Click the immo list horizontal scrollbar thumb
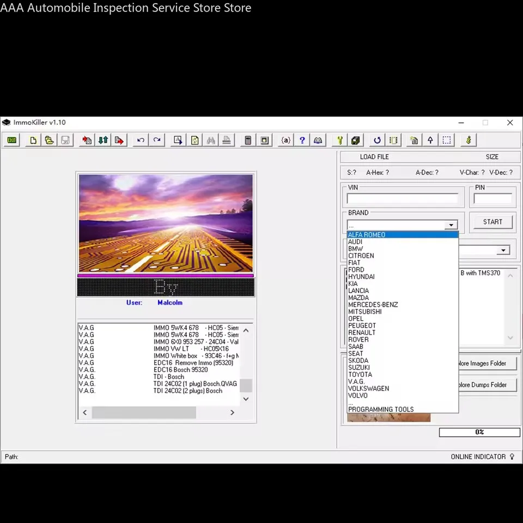 tap(144, 412)
